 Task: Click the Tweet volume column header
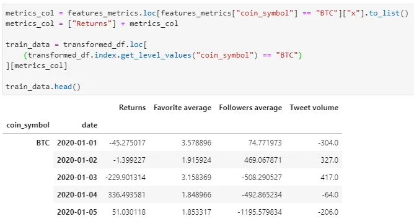314,108
